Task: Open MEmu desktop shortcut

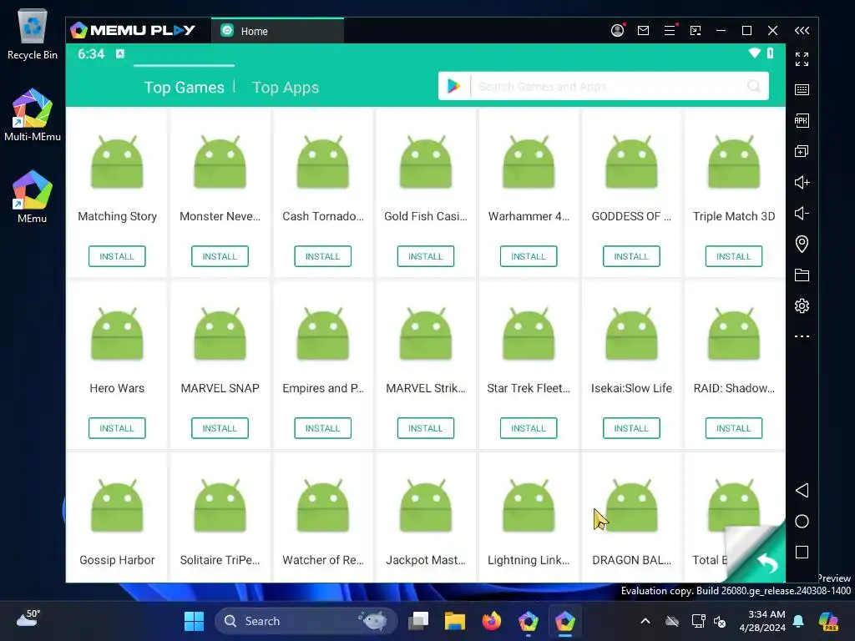Action: tap(33, 196)
